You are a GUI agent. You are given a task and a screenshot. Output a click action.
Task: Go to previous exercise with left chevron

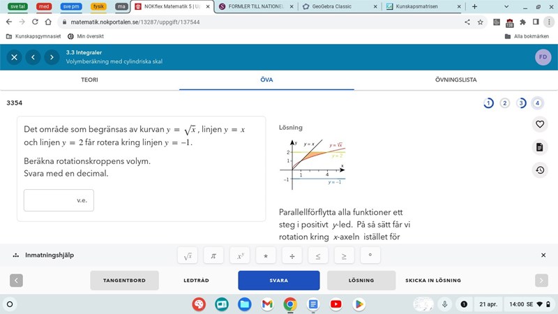(33, 57)
